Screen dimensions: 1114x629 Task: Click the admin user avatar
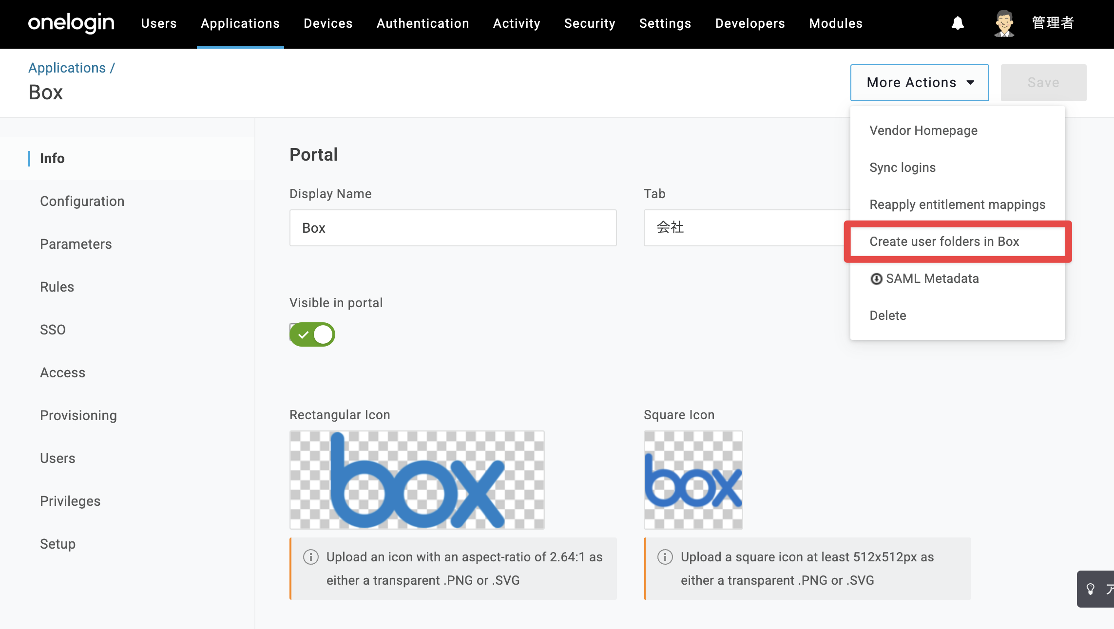(x=1004, y=23)
